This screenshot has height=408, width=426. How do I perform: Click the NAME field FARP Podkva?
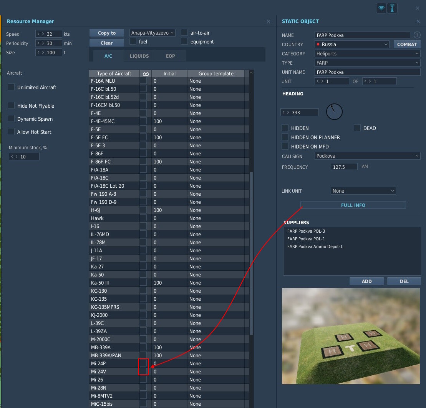click(x=362, y=35)
